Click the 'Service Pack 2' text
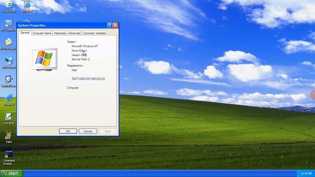 (81, 59)
